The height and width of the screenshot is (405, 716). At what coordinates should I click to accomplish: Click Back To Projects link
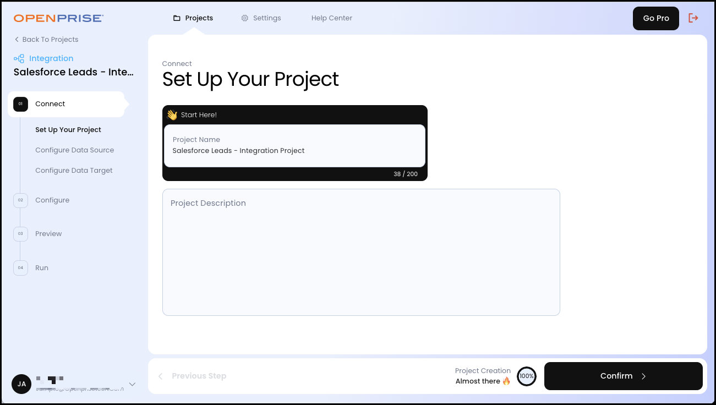tap(46, 40)
